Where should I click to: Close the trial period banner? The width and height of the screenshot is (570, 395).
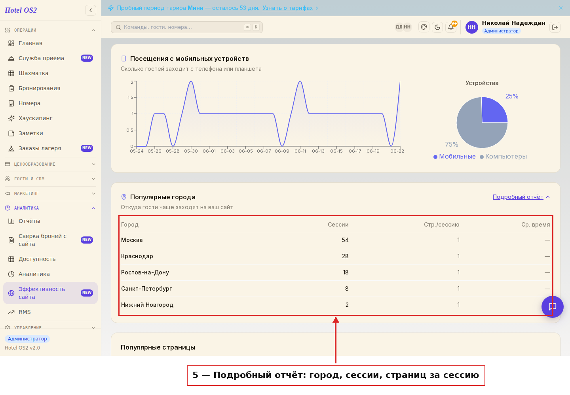click(x=561, y=8)
